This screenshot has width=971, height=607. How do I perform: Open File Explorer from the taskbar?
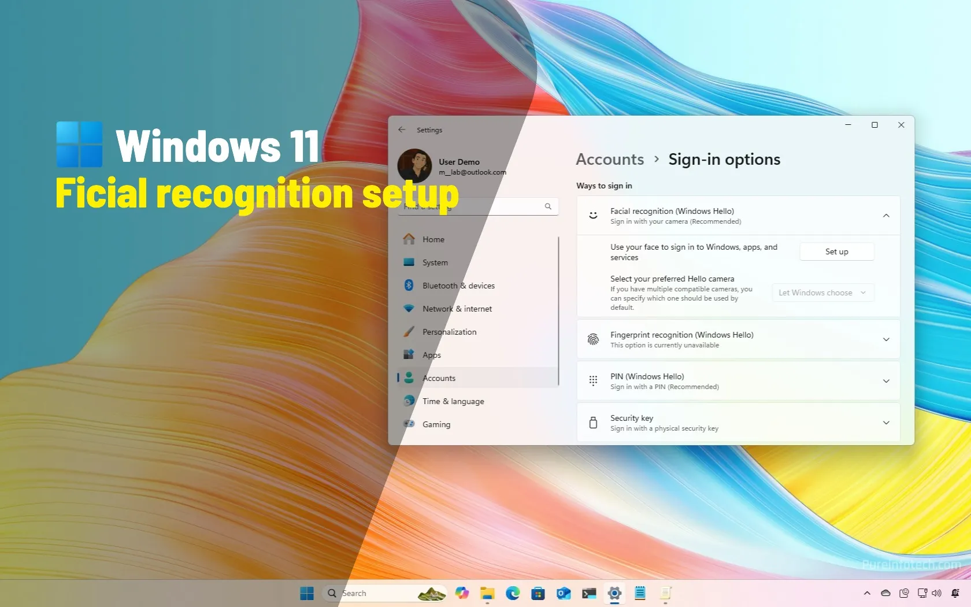[x=488, y=593]
